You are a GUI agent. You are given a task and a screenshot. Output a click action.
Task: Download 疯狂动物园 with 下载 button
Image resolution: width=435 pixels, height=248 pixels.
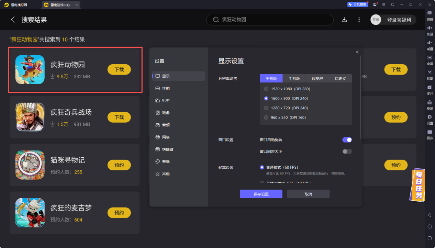coord(119,69)
